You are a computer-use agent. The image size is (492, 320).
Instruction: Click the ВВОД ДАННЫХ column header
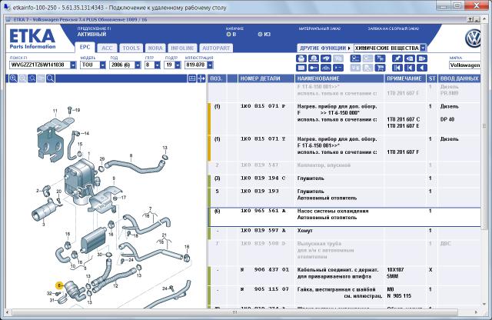click(459, 78)
